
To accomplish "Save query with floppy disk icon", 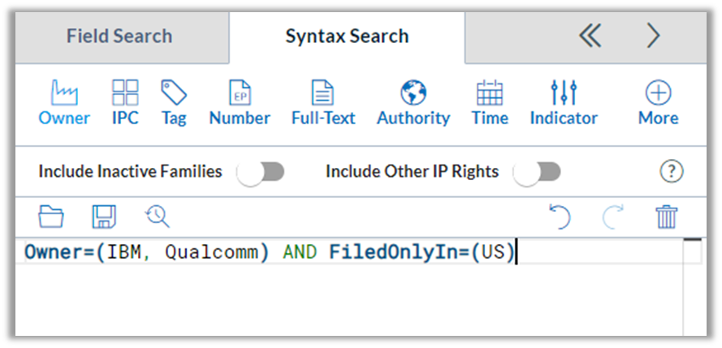I will coord(104,217).
